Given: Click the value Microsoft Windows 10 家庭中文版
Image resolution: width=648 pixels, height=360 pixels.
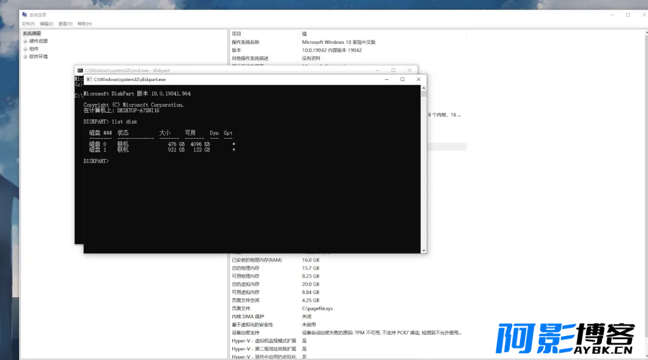Looking at the screenshot, I should (x=338, y=42).
